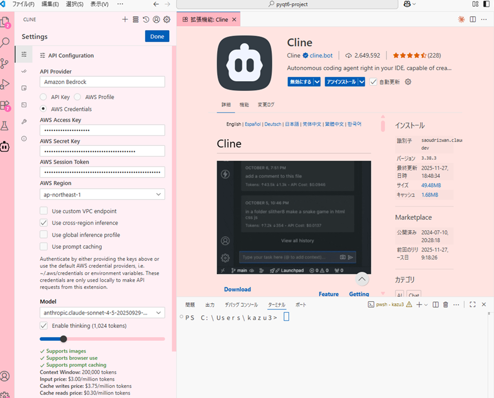Split the editor right
494x398 pixels.
point(473,19)
